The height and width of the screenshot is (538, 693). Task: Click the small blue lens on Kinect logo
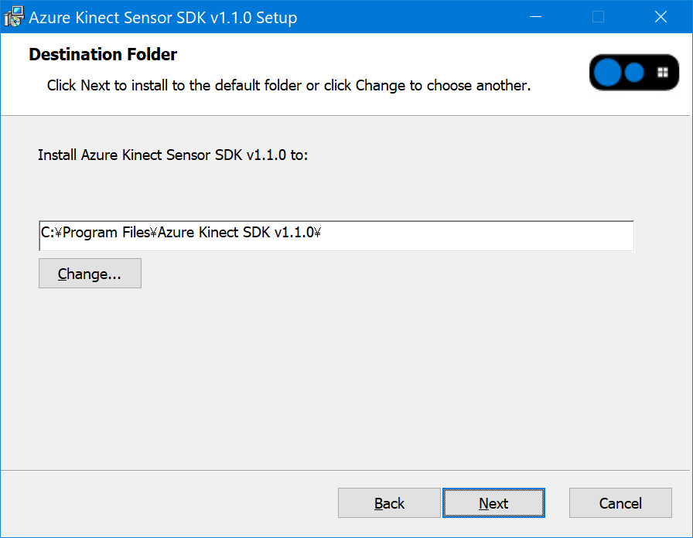635,73
